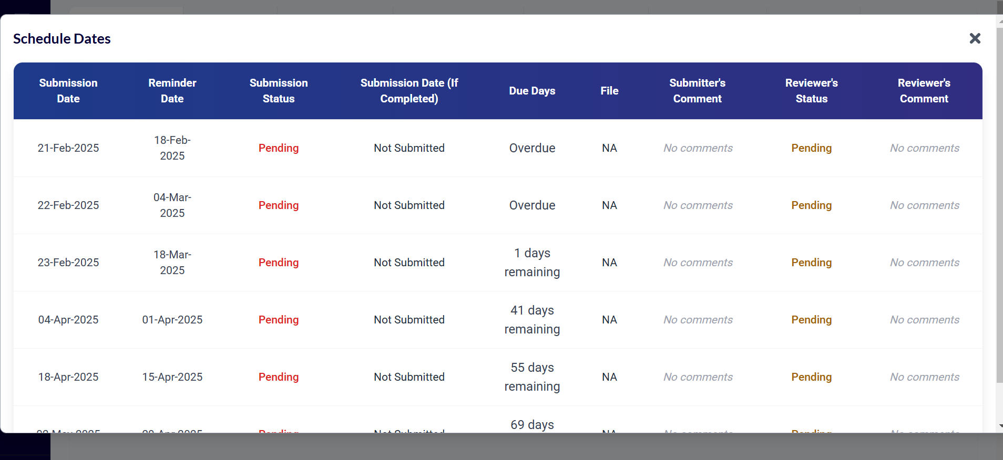
Task: Click NA file cell for 04-Apr-2025 row
Action: click(609, 320)
